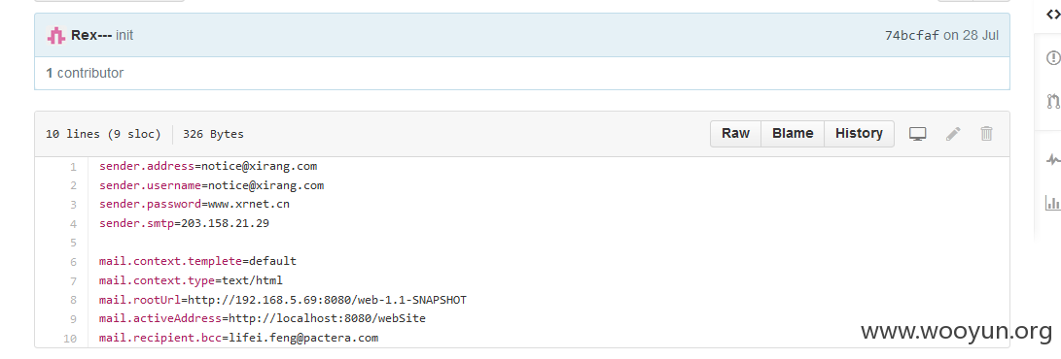This screenshot has height=359, width=1061.
Task: Open the Pull requests sidebar icon
Action: [x=1053, y=101]
